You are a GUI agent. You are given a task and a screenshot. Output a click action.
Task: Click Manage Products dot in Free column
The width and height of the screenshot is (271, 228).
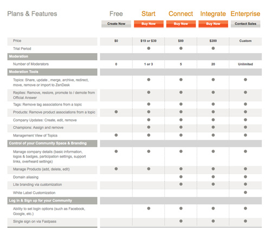tap(116, 169)
